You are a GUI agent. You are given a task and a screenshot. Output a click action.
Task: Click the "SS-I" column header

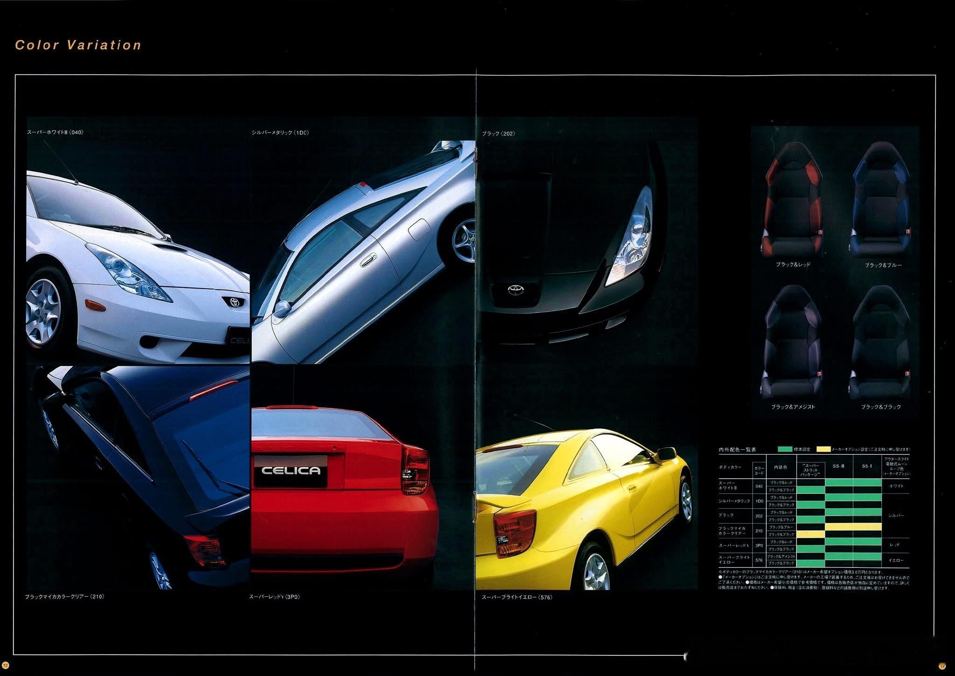tap(868, 466)
